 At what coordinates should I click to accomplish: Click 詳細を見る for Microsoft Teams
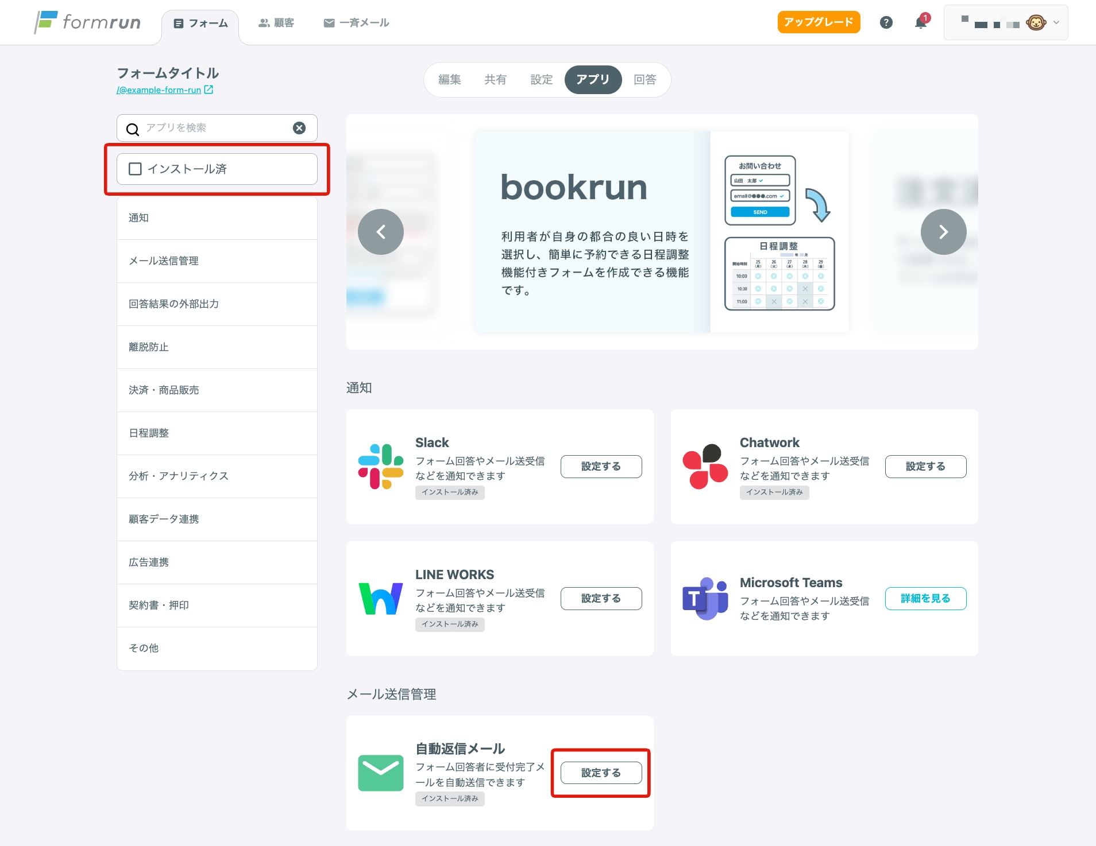(x=925, y=599)
